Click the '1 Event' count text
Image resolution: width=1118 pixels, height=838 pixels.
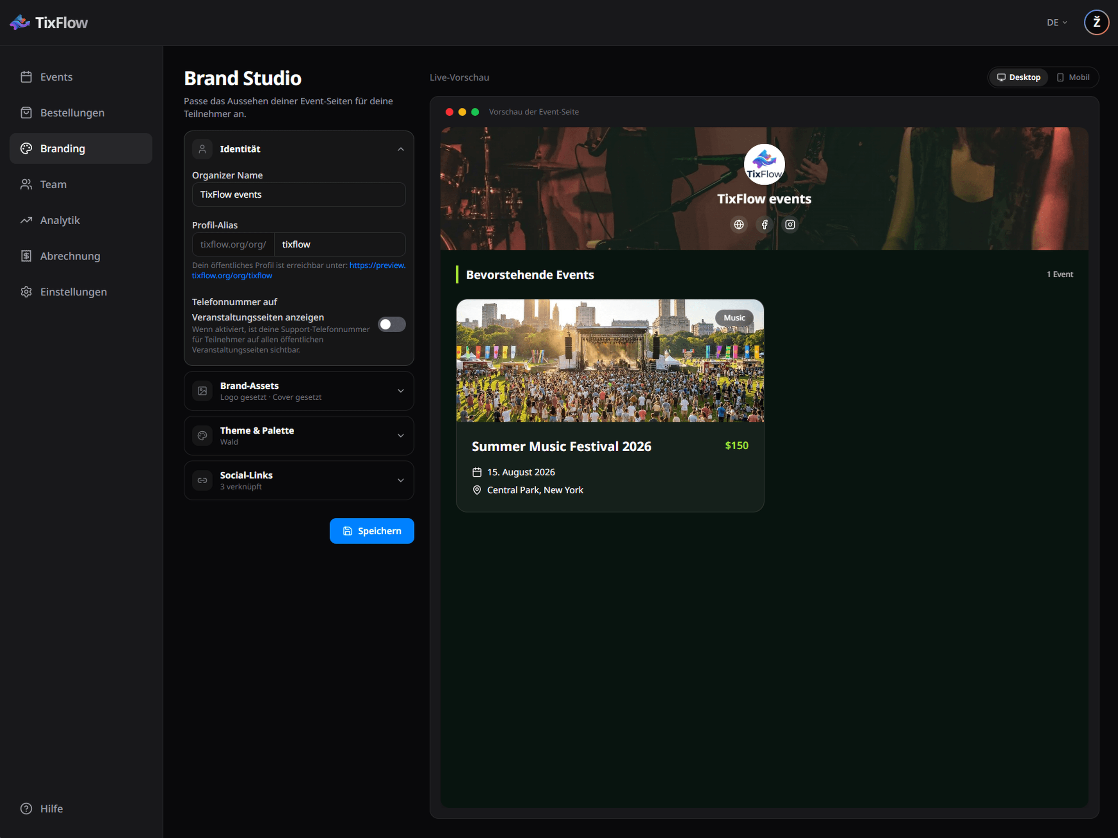click(x=1059, y=275)
